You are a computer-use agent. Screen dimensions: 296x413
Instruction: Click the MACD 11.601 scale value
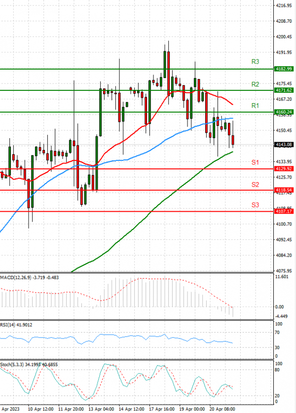(282, 276)
